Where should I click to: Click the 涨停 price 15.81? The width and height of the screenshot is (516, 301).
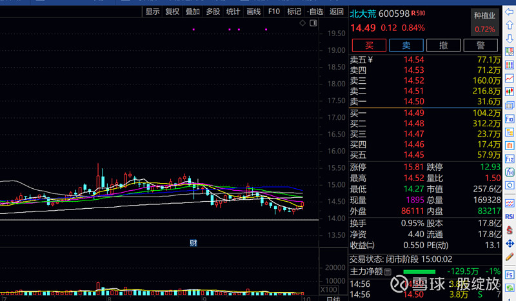tap(414, 167)
